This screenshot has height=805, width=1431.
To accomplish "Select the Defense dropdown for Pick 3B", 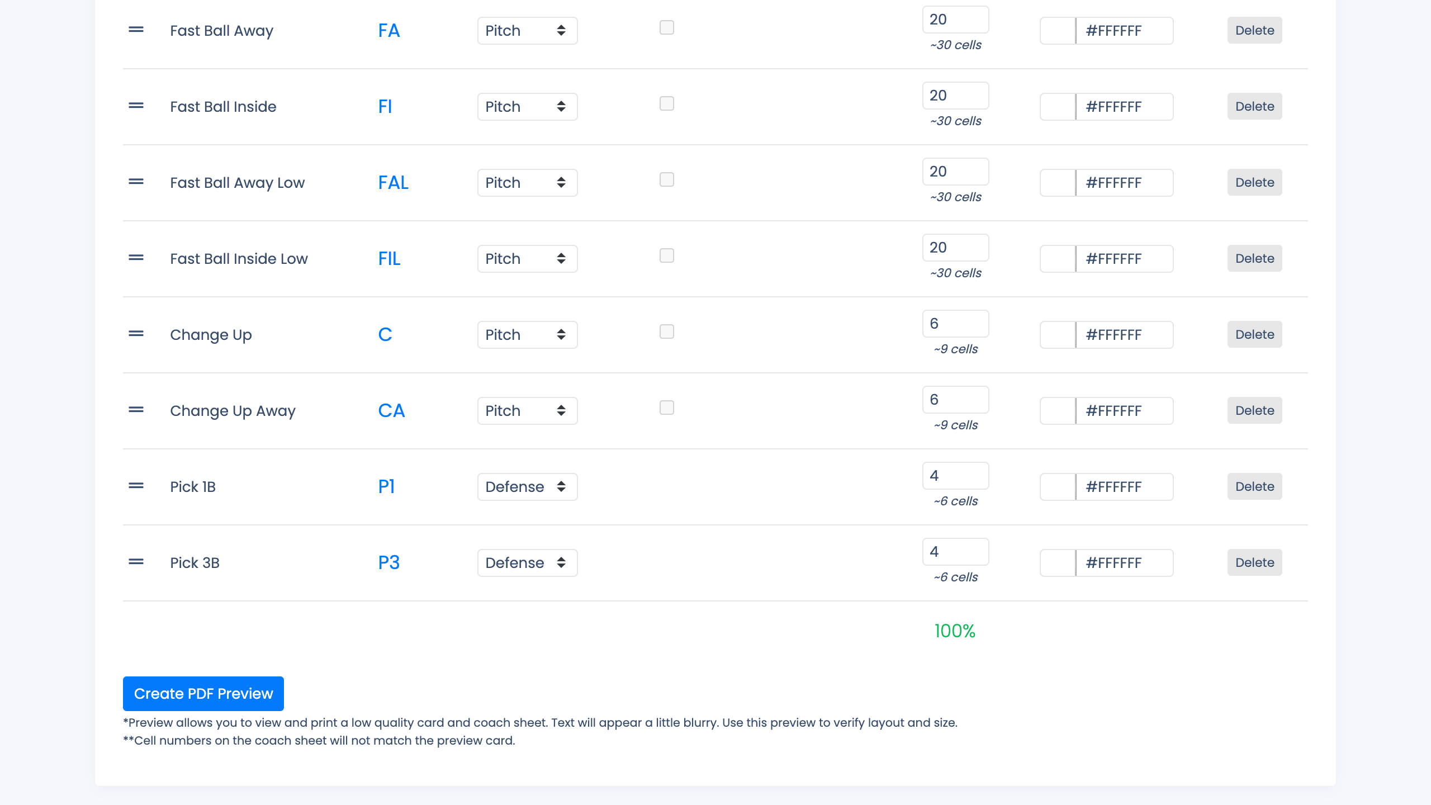I will (526, 562).
